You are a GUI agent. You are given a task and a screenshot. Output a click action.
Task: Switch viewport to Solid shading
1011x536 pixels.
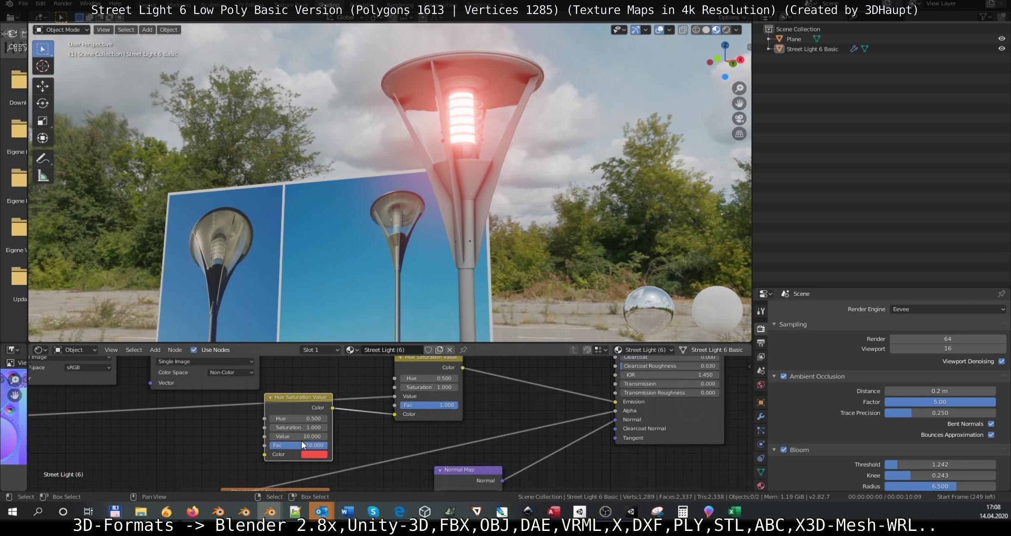tap(706, 30)
